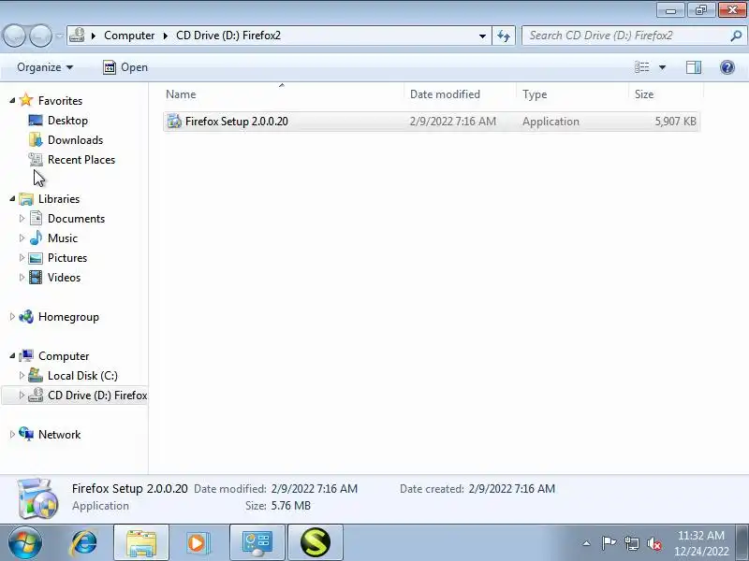Sort by Date modified column header
The height and width of the screenshot is (561, 749).
point(461,94)
